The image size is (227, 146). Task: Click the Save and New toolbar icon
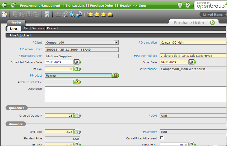coord(22,14)
